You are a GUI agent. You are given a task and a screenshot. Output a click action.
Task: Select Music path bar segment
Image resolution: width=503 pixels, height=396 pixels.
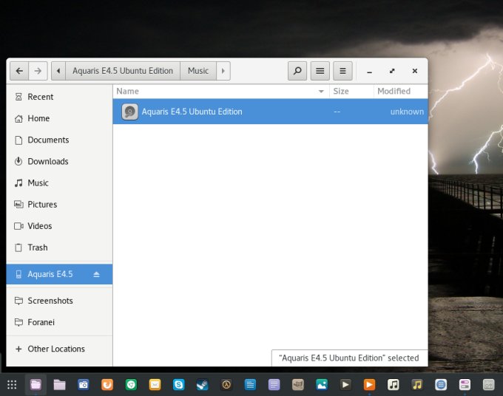(x=198, y=71)
